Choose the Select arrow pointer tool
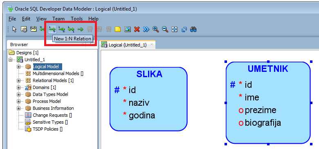Screen dimensions: 319x149 [x=14, y=29]
